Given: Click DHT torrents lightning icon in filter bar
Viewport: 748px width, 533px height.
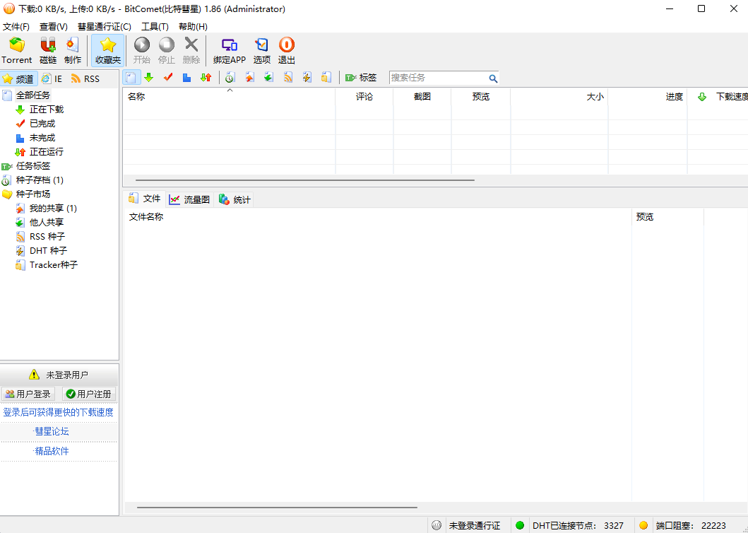Looking at the screenshot, I should (307, 77).
